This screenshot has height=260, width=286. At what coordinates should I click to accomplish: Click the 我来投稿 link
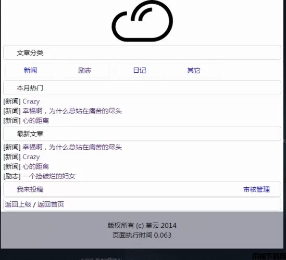(30, 189)
